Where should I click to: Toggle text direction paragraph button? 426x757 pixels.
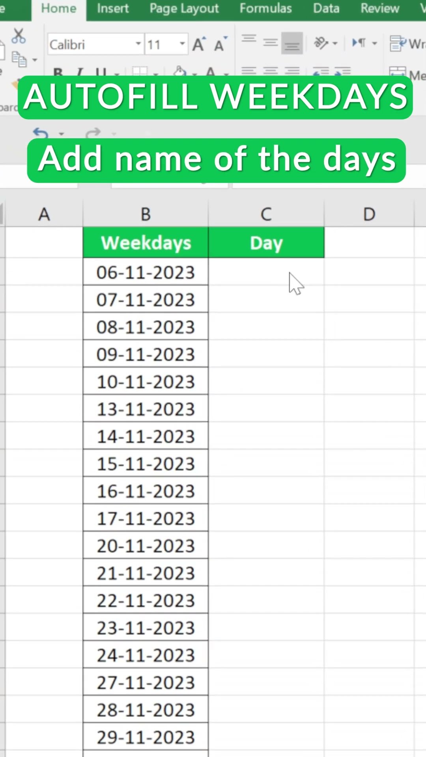[x=359, y=43]
